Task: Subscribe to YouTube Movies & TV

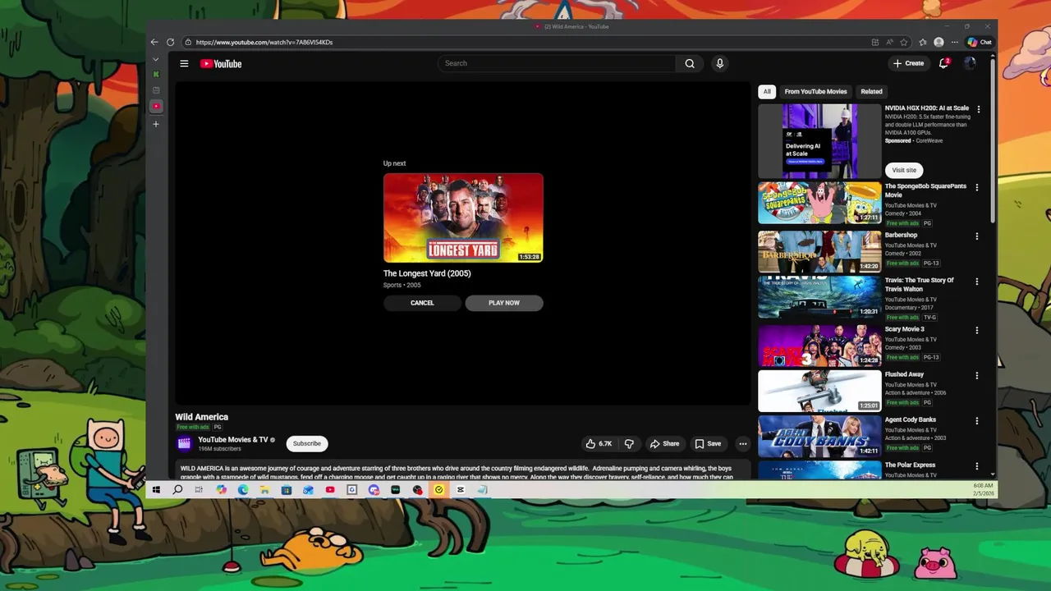Action: click(x=307, y=443)
